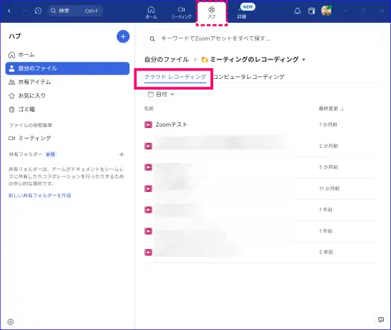This screenshot has height=330, width=391.
Task: Open the calendar panel icon
Action: tap(311, 11)
